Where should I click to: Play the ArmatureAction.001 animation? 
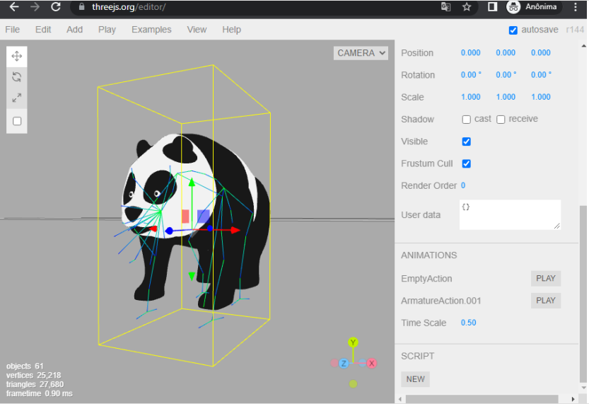click(x=545, y=301)
